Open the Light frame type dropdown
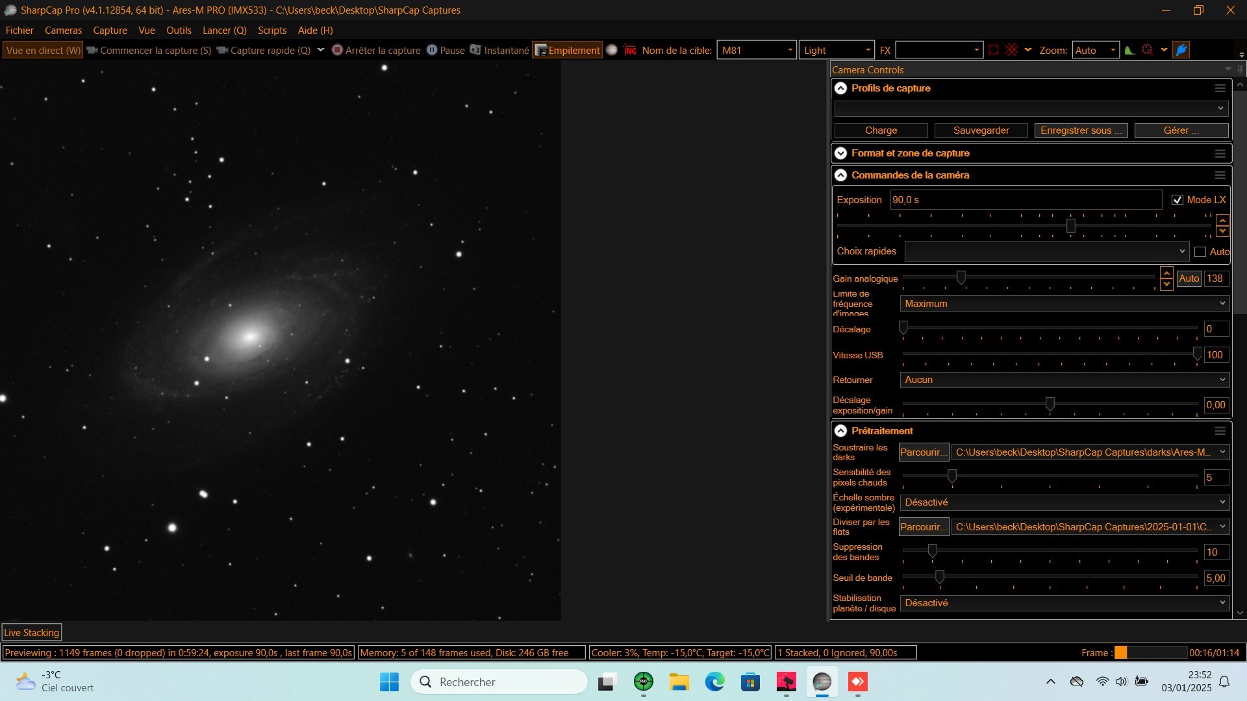Viewport: 1247px width, 701px height. tap(868, 50)
